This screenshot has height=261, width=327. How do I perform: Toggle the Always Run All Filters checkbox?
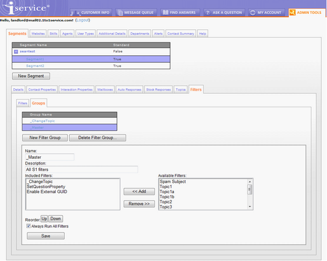29,226
